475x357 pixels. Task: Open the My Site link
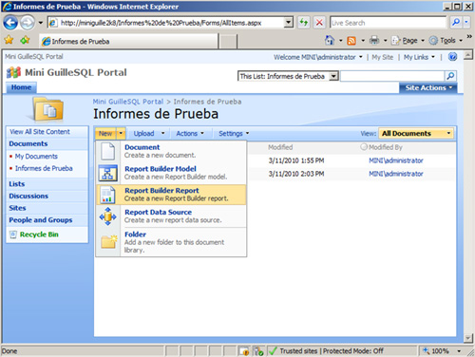click(x=383, y=57)
